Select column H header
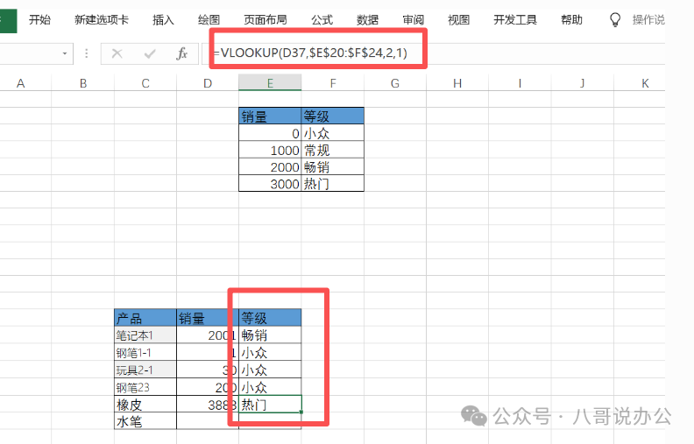Screen dimensions: 694x444 coord(457,83)
